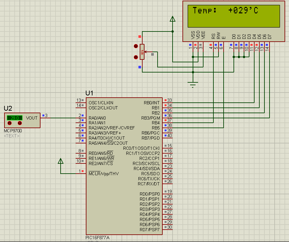Click the RB4 pin label

156,123
